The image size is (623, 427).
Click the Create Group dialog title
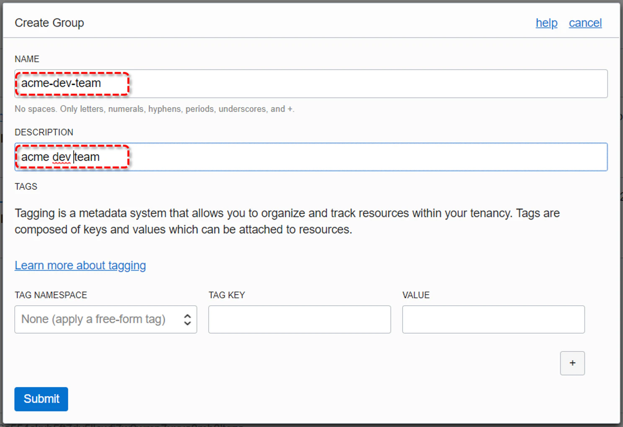click(x=49, y=23)
